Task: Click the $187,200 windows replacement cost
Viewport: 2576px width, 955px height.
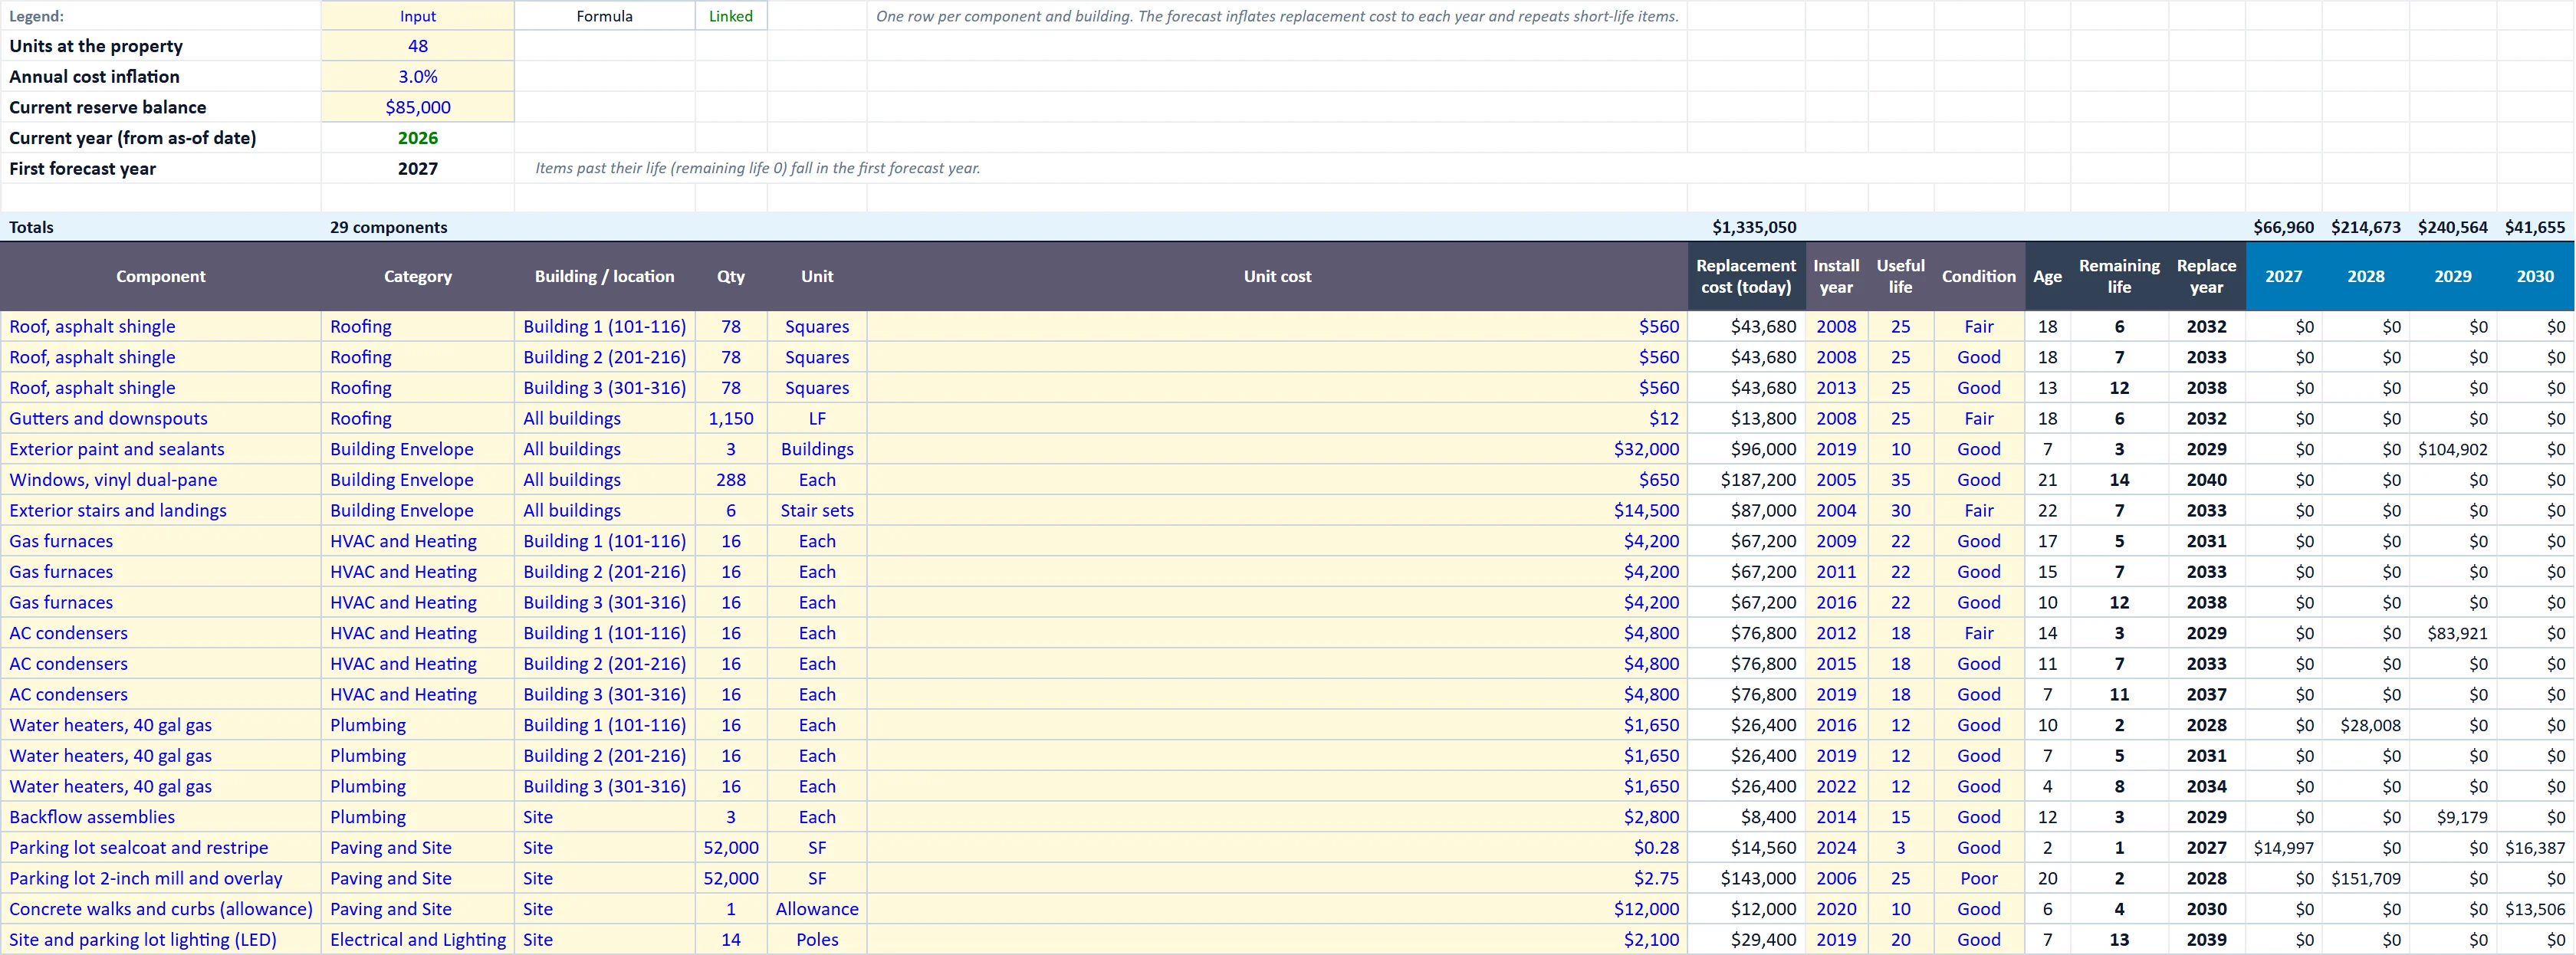Action: pos(1746,480)
